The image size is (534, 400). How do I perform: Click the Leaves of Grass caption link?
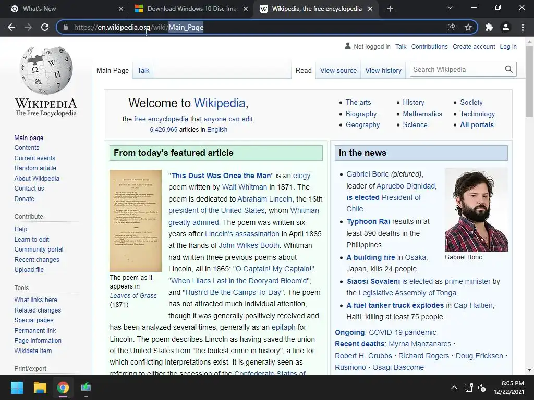[133, 296]
